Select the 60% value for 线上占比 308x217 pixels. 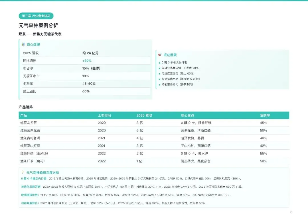pos(86,91)
